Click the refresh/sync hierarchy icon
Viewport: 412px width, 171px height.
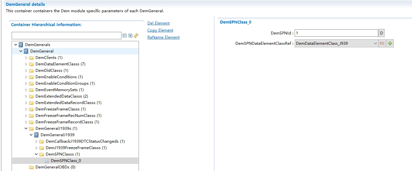[x=136, y=35]
